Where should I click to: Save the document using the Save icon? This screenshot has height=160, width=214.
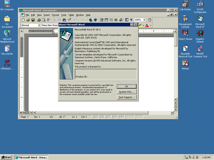coord(33,20)
